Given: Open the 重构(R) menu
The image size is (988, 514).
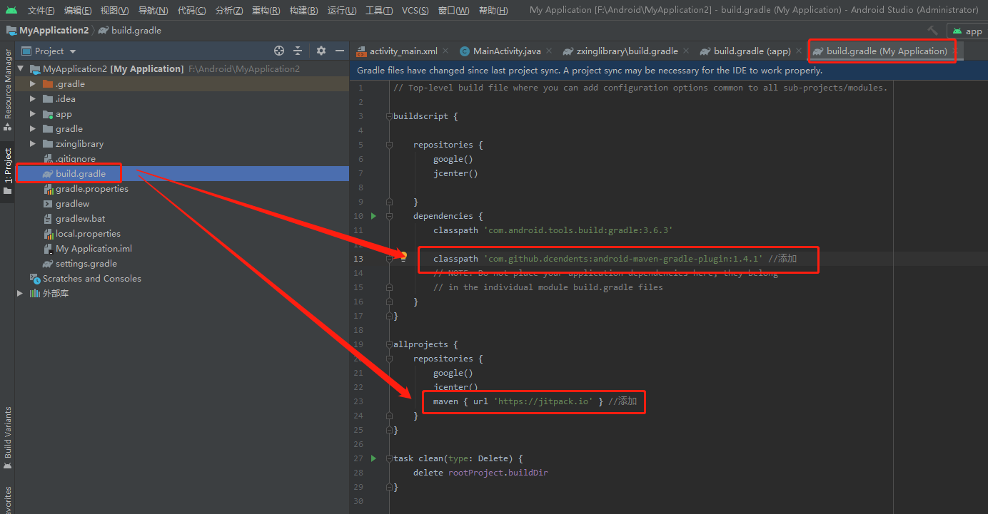Looking at the screenshot, I should coord(266,11).
